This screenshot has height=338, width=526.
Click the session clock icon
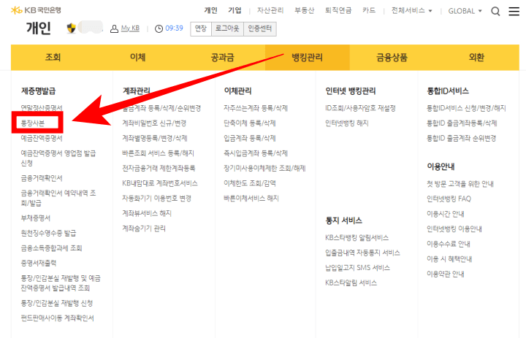[159, 29]
